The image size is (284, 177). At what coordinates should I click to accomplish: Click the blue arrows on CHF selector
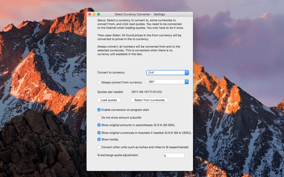187,73
